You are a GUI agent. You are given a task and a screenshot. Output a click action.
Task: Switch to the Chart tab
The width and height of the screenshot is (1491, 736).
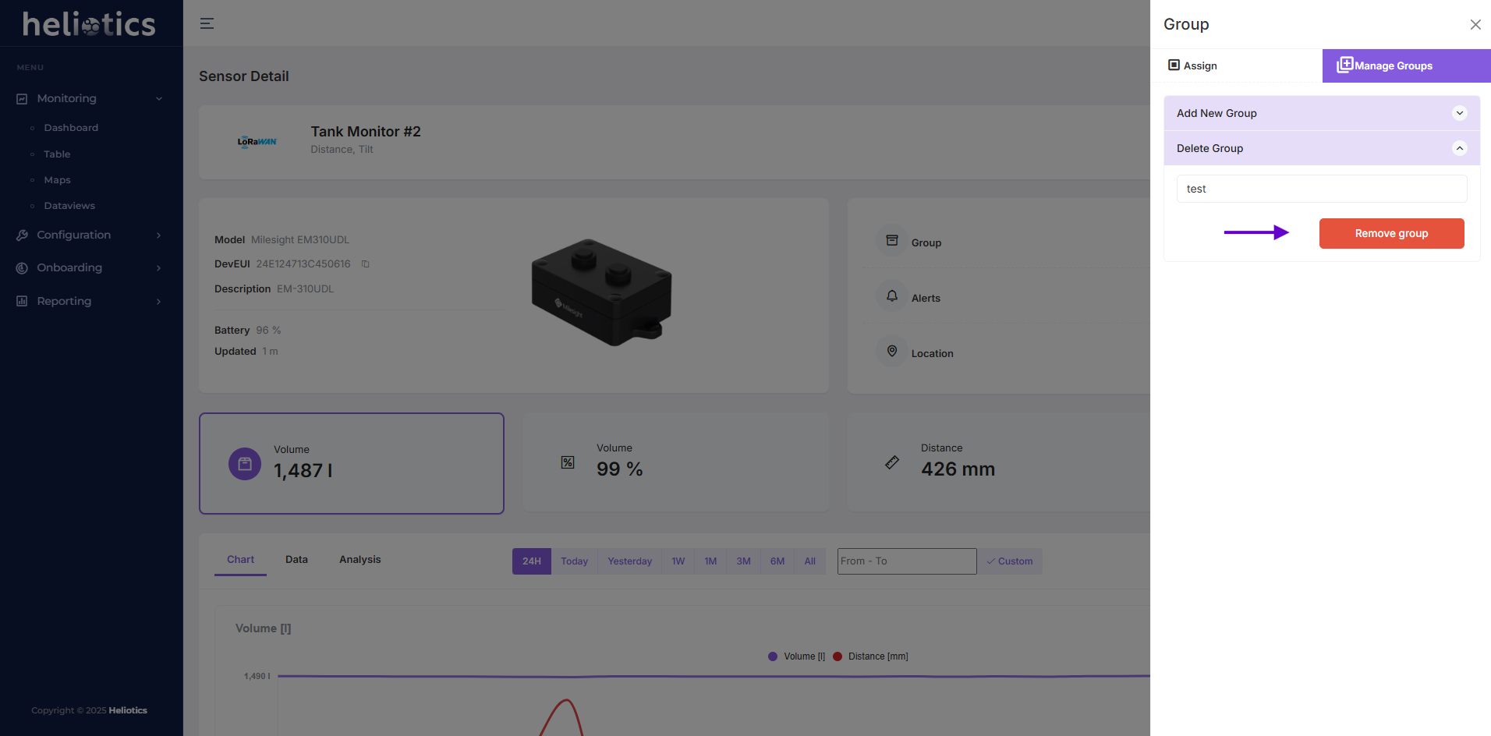tap(240, 560)
